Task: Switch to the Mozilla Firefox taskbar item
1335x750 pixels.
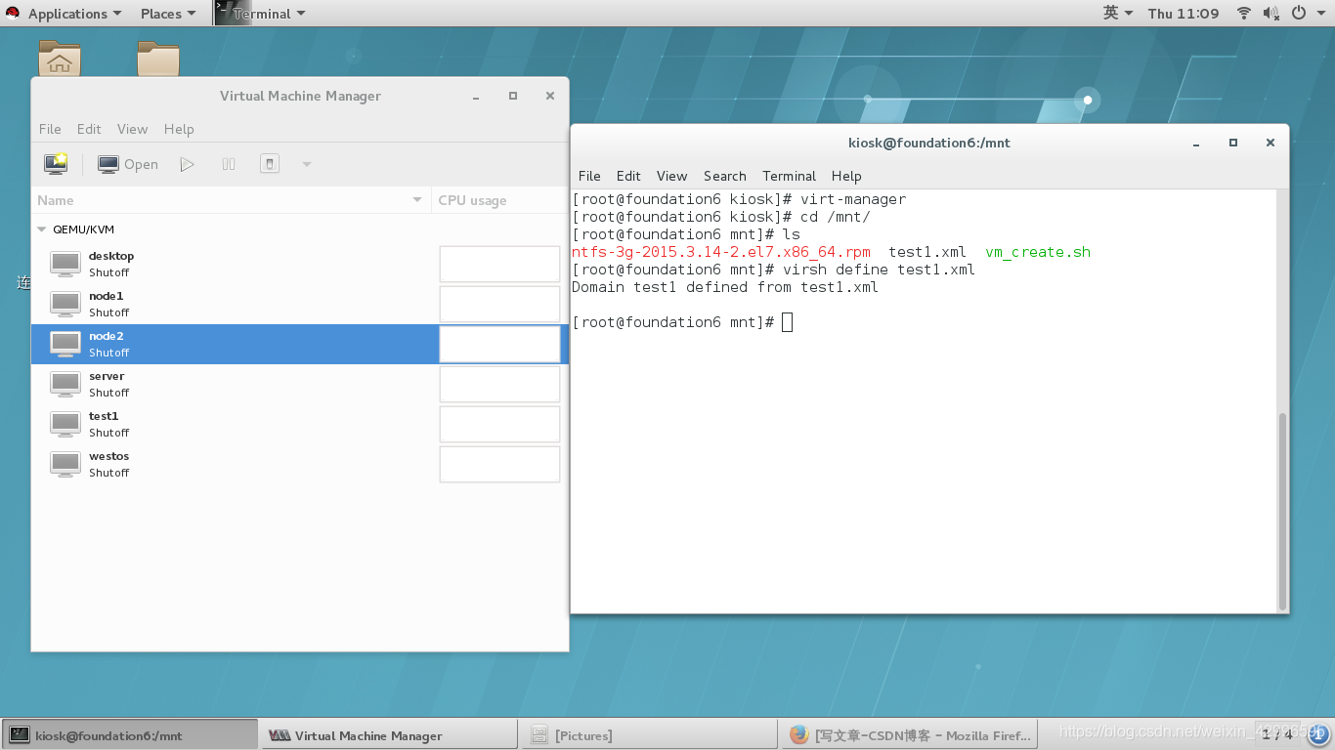Action: [x=909, y=735]
